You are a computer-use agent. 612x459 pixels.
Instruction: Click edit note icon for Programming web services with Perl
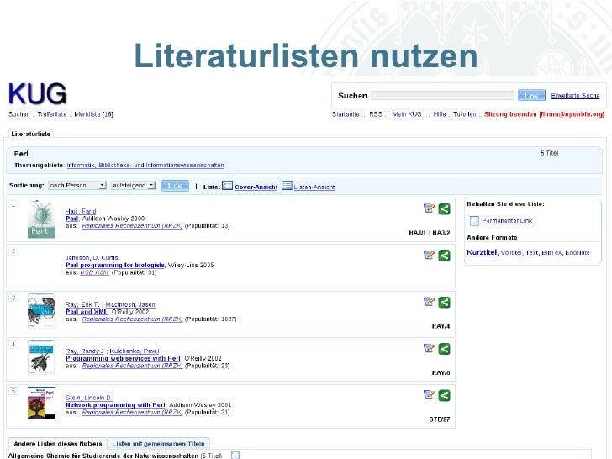[x=429, y=348]
